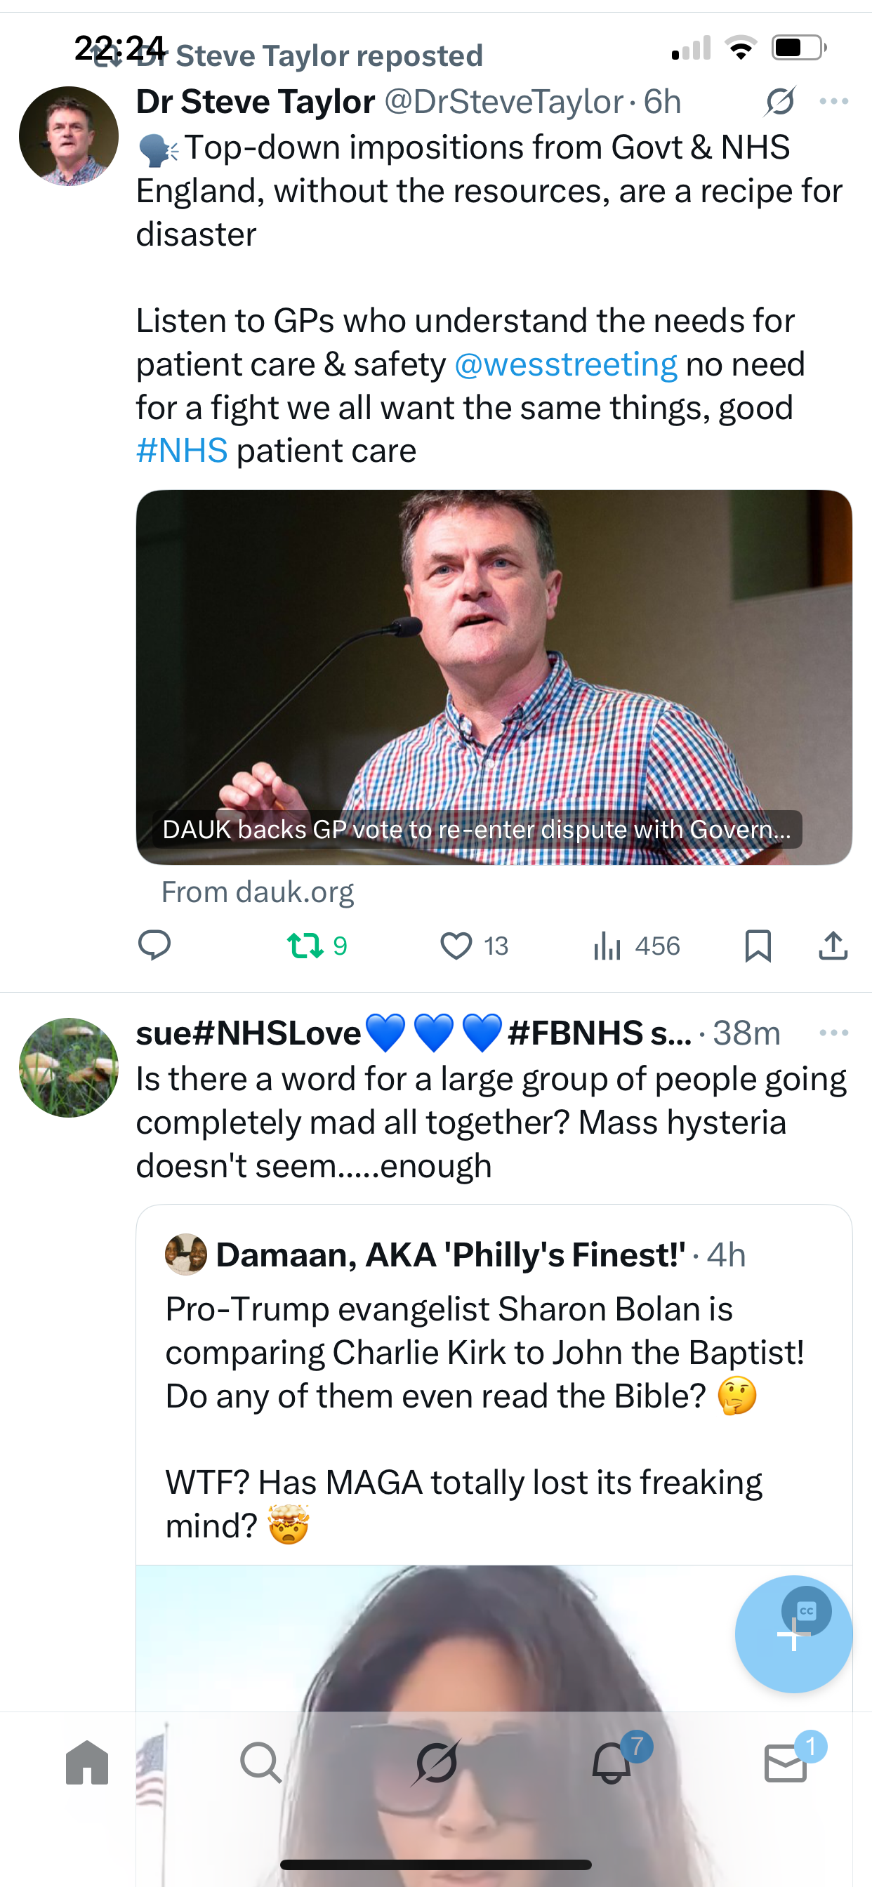The width and height of the screenshot is (872, 1887).
Task: Bookmark Dr Steve Taylor's post
Action: coord(758,946)
